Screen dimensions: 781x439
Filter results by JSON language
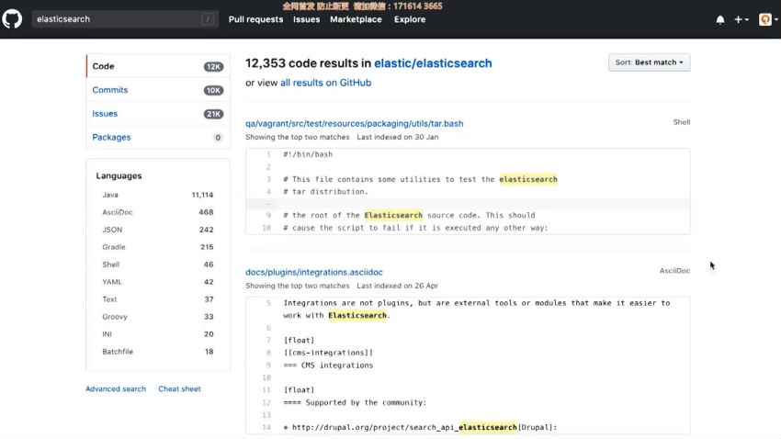pyautogui.click(x=157, y=230)
